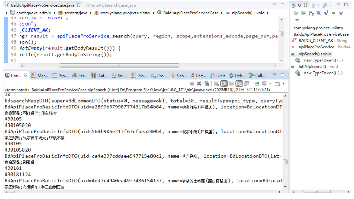Image resolution: width=354 pixels, height=199 pixels.
Task: Close the BaiduApiPlaceProServiceCase.java editor tab
Action: (79, 5)
